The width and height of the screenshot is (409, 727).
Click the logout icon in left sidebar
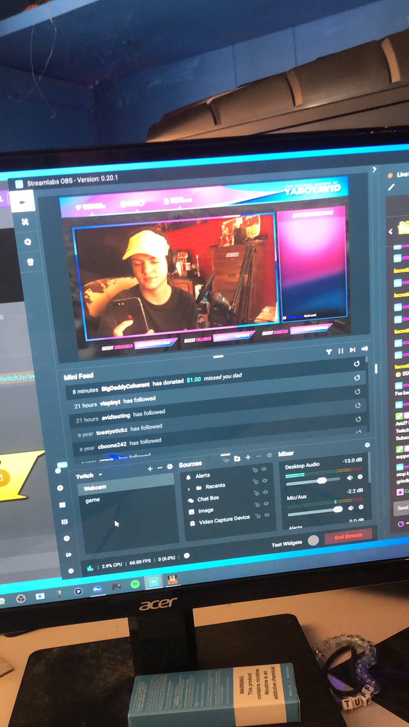(68, 554)
